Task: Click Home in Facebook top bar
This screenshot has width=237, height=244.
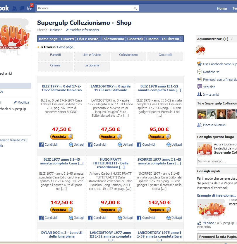Action: click(x=222, y=8)
